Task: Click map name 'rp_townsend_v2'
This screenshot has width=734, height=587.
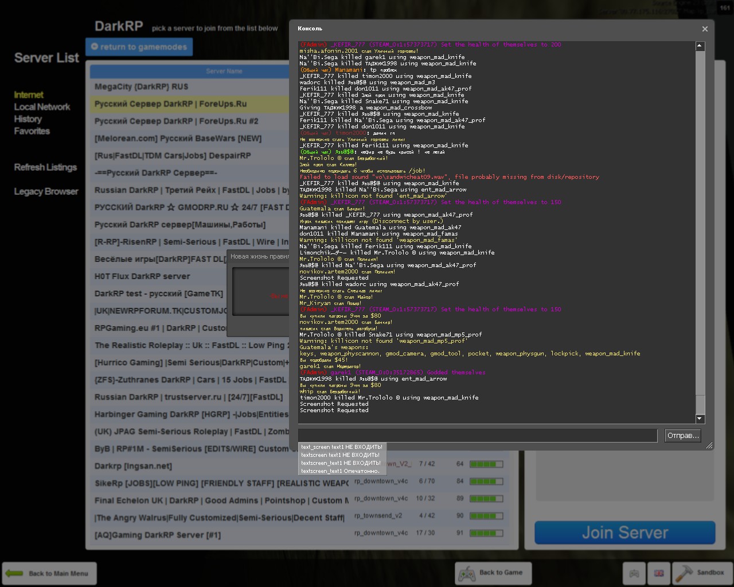Action: (378, 515)
